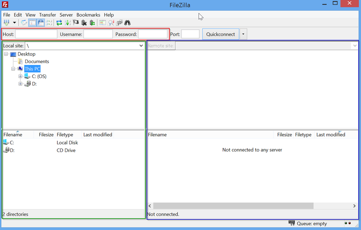Click the Documents folder icon in tree
361x230 pixels.
point(20,61)
